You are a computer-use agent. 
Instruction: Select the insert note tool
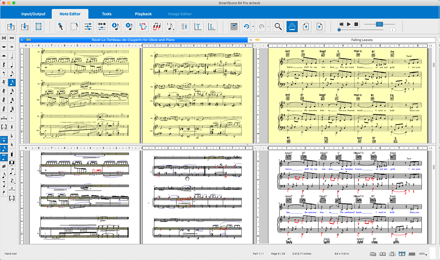click(x=115, y=26)
